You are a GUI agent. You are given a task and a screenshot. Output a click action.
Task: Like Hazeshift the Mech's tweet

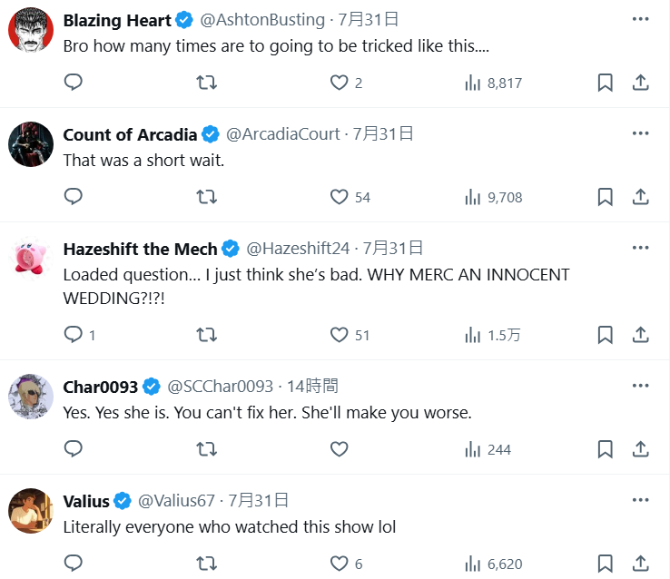(x=339, y=335)
